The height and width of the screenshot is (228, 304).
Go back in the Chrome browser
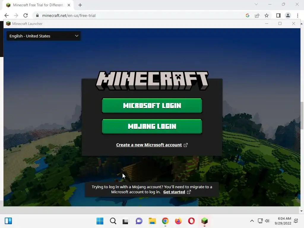coord(7,15)
